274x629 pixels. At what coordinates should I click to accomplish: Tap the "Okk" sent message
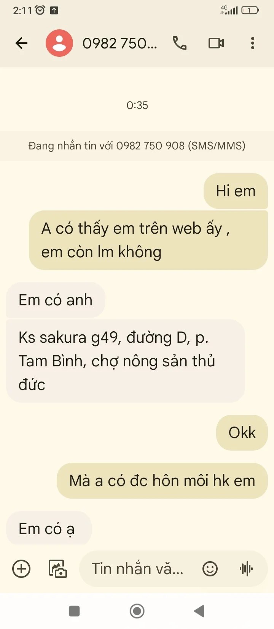pos(242,433)
